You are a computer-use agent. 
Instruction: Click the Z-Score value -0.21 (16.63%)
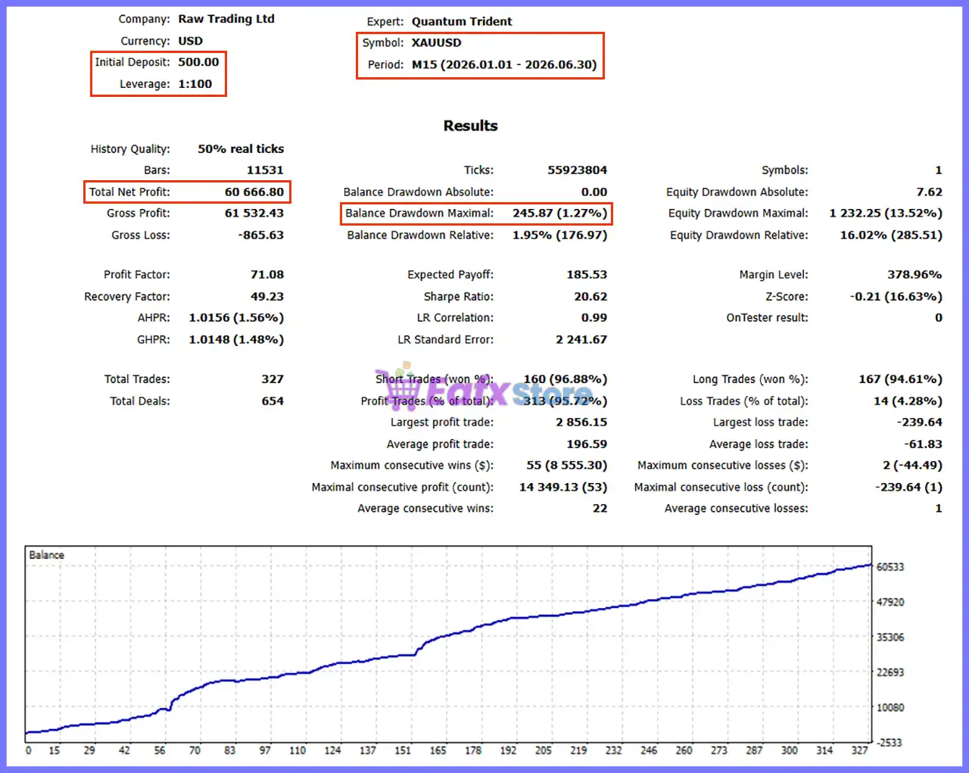(x=896, y=297)
